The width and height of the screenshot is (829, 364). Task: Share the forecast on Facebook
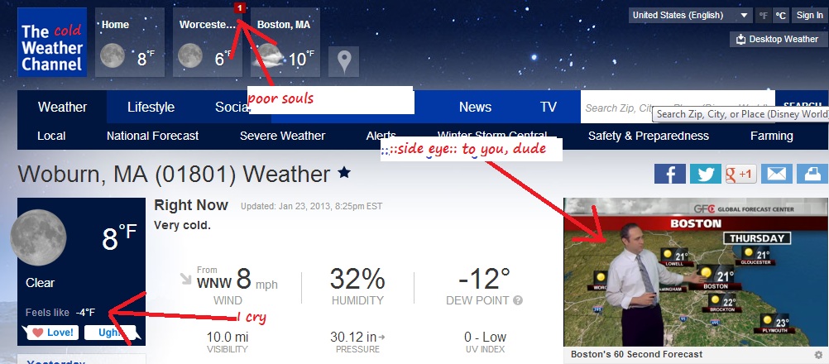coord(669,174)
